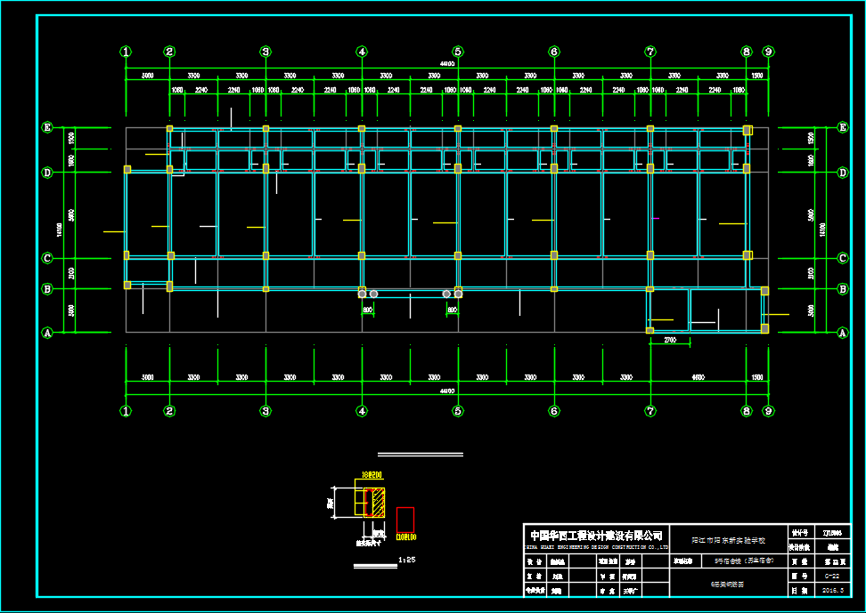Click axis bubble A on the right side
Image resolution: width=866 pixels, height=613 pixels.
(843, 333)
